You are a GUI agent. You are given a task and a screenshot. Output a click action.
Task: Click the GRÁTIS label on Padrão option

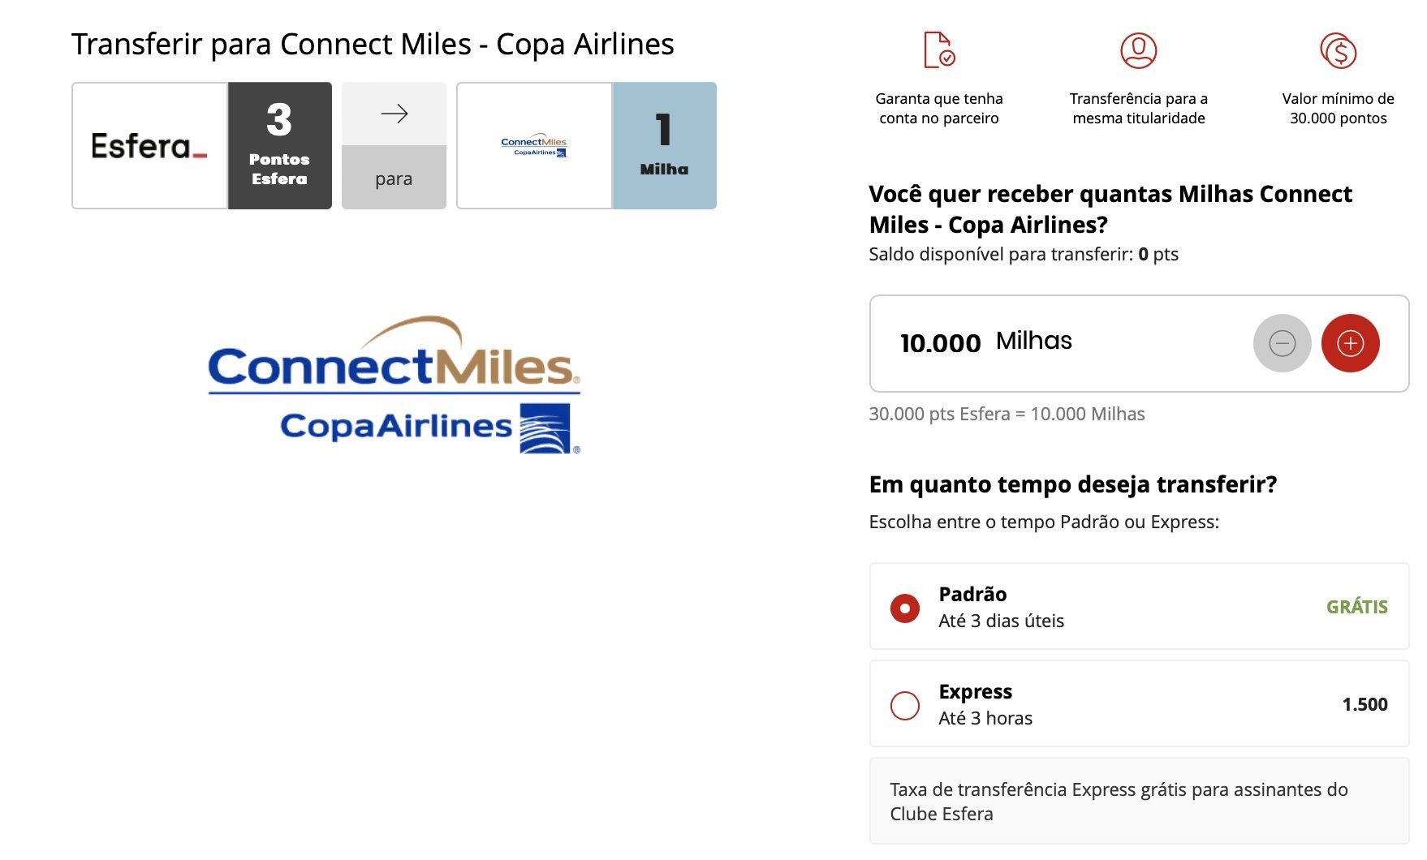pos(1356,607)
